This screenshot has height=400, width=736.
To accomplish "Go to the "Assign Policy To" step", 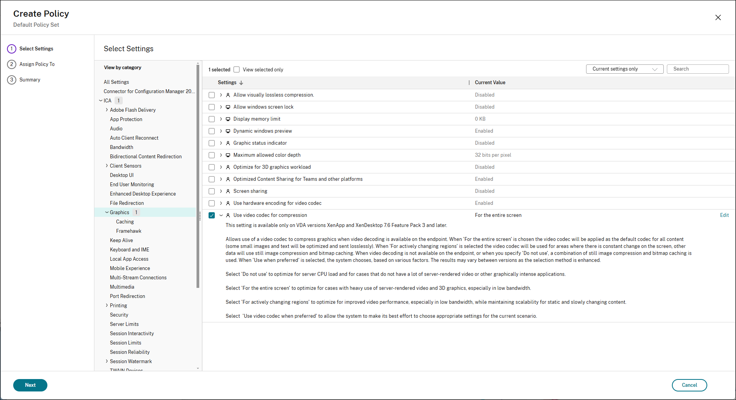I will pyautogui.click(x=37, y=64).
